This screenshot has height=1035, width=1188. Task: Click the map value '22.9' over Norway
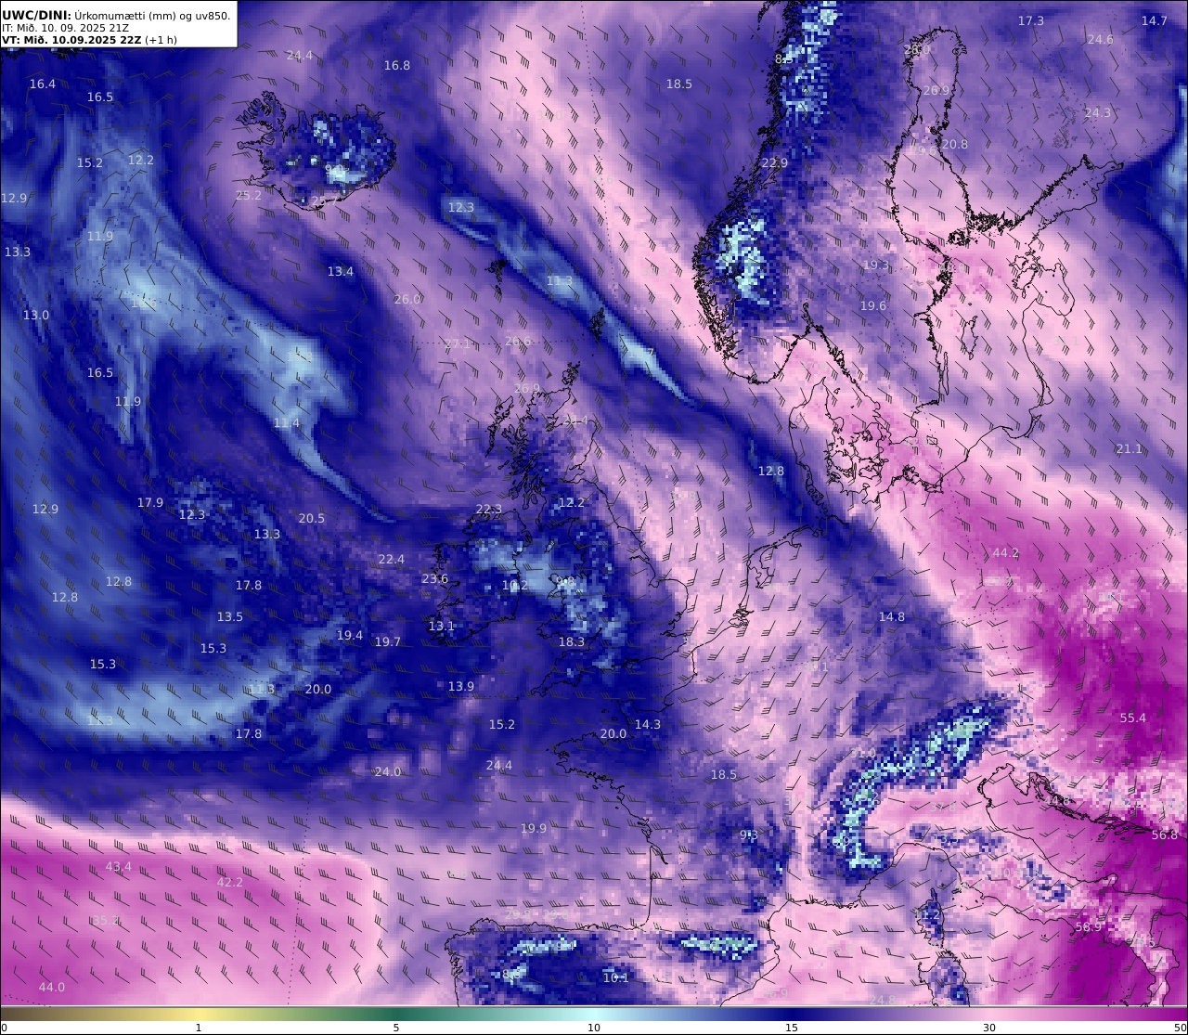pyautogui.click(x=775, y=163)
